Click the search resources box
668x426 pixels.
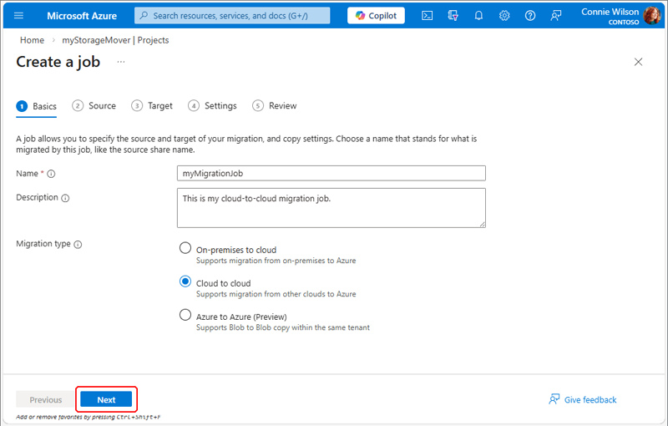[x=232, y=16]
